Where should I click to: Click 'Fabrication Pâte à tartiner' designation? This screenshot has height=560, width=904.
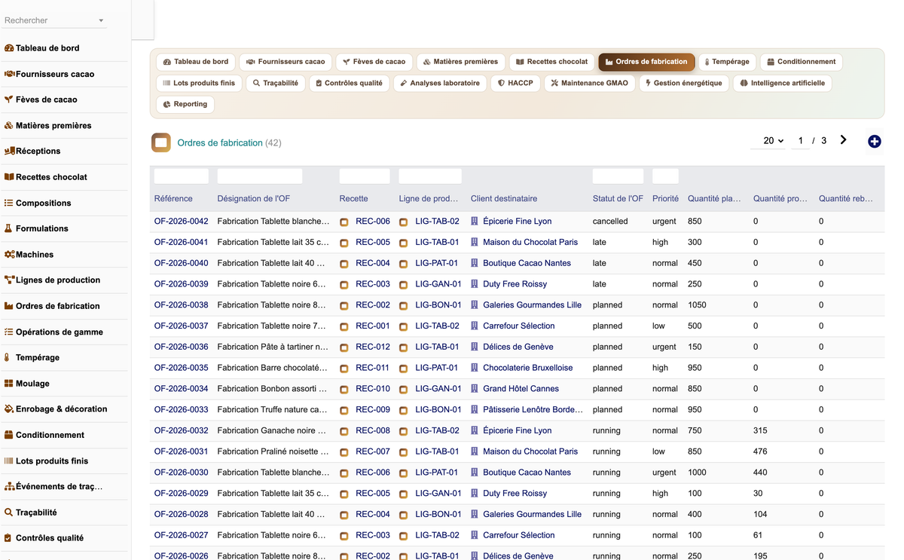(273, 347)
